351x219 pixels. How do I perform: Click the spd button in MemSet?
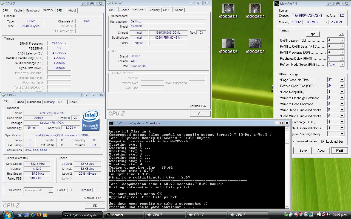[x=313, y=34]
